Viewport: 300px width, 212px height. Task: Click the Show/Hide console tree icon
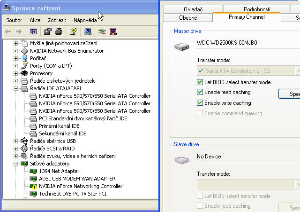click(33, 32)
